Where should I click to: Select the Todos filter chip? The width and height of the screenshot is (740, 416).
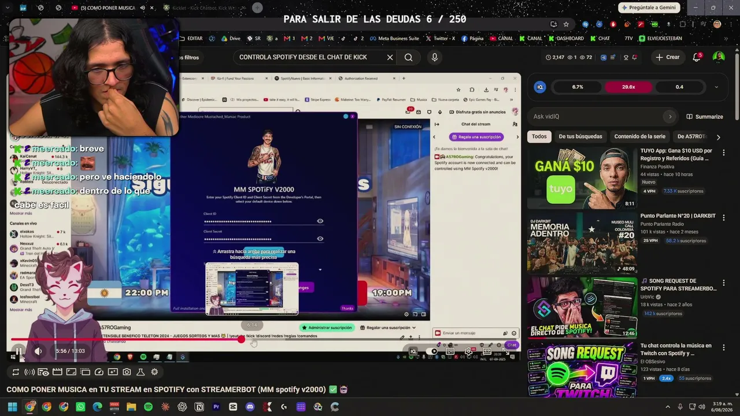pos(539,137)
